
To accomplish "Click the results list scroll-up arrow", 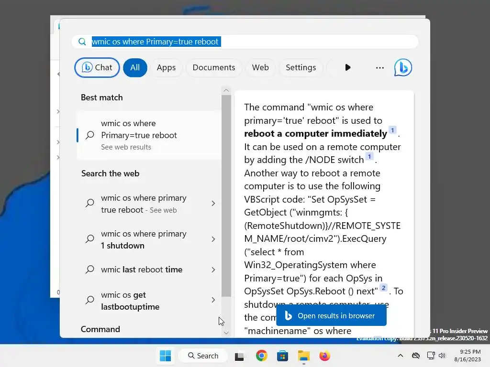I will pyautogui.click(x=226, y=90).
